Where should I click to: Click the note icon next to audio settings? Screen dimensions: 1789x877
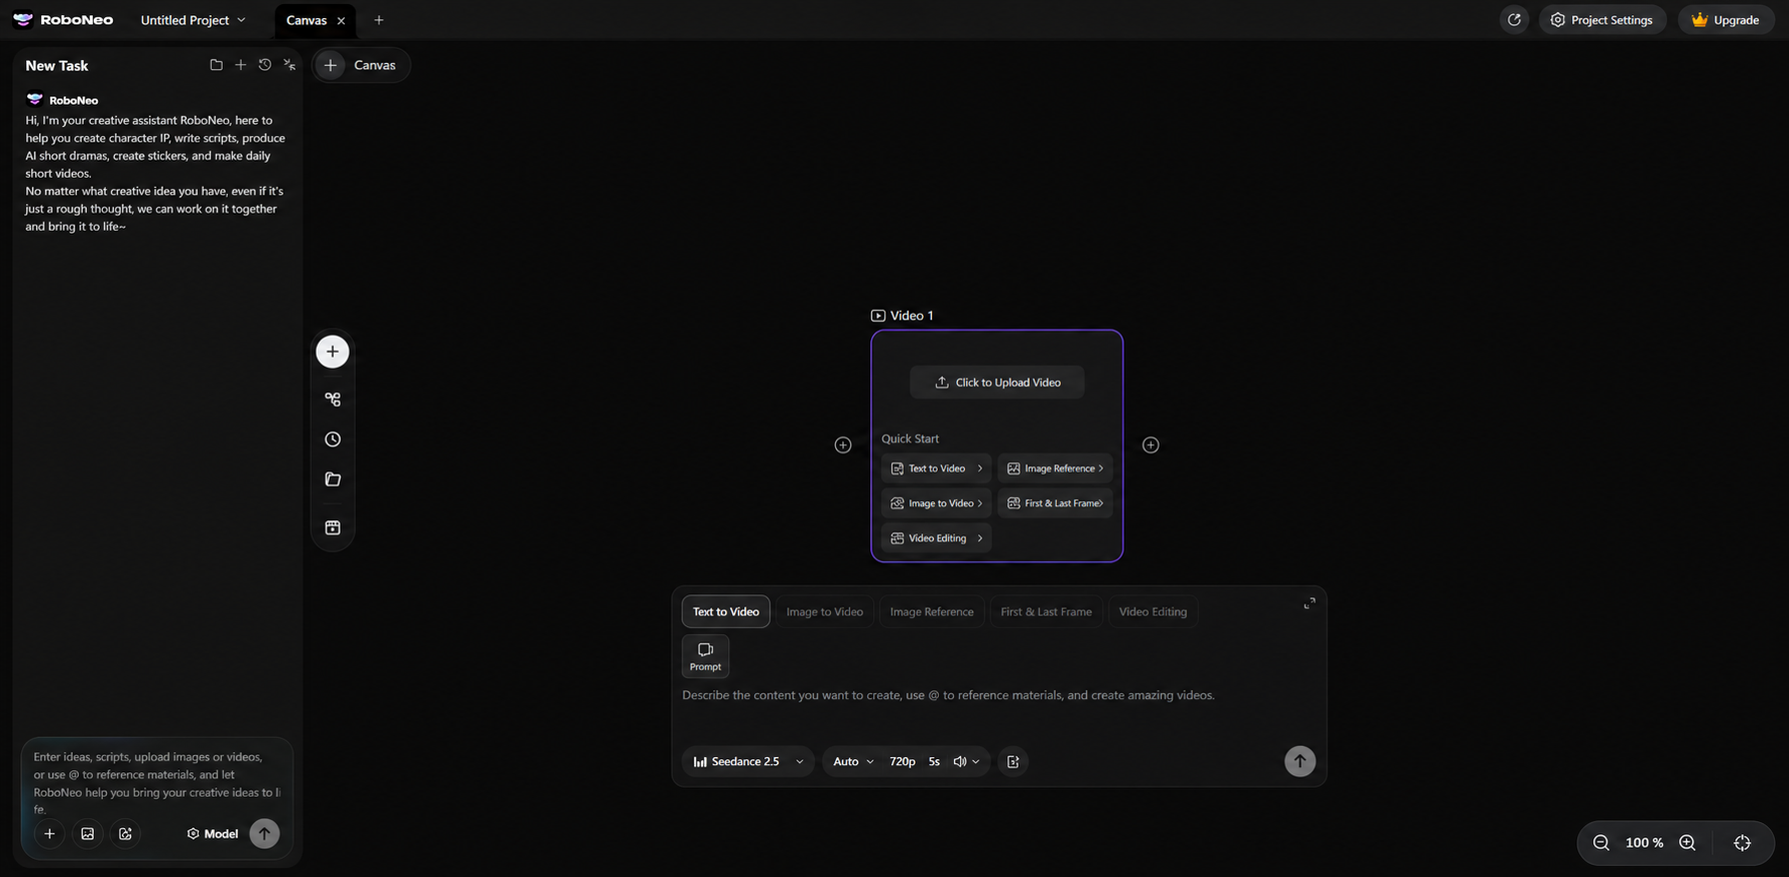tap(1013, 762)
